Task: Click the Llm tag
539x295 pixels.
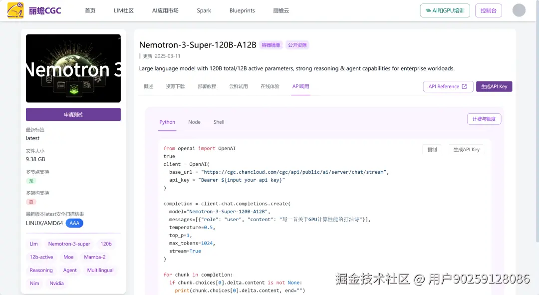Action: tap(34, 244)
